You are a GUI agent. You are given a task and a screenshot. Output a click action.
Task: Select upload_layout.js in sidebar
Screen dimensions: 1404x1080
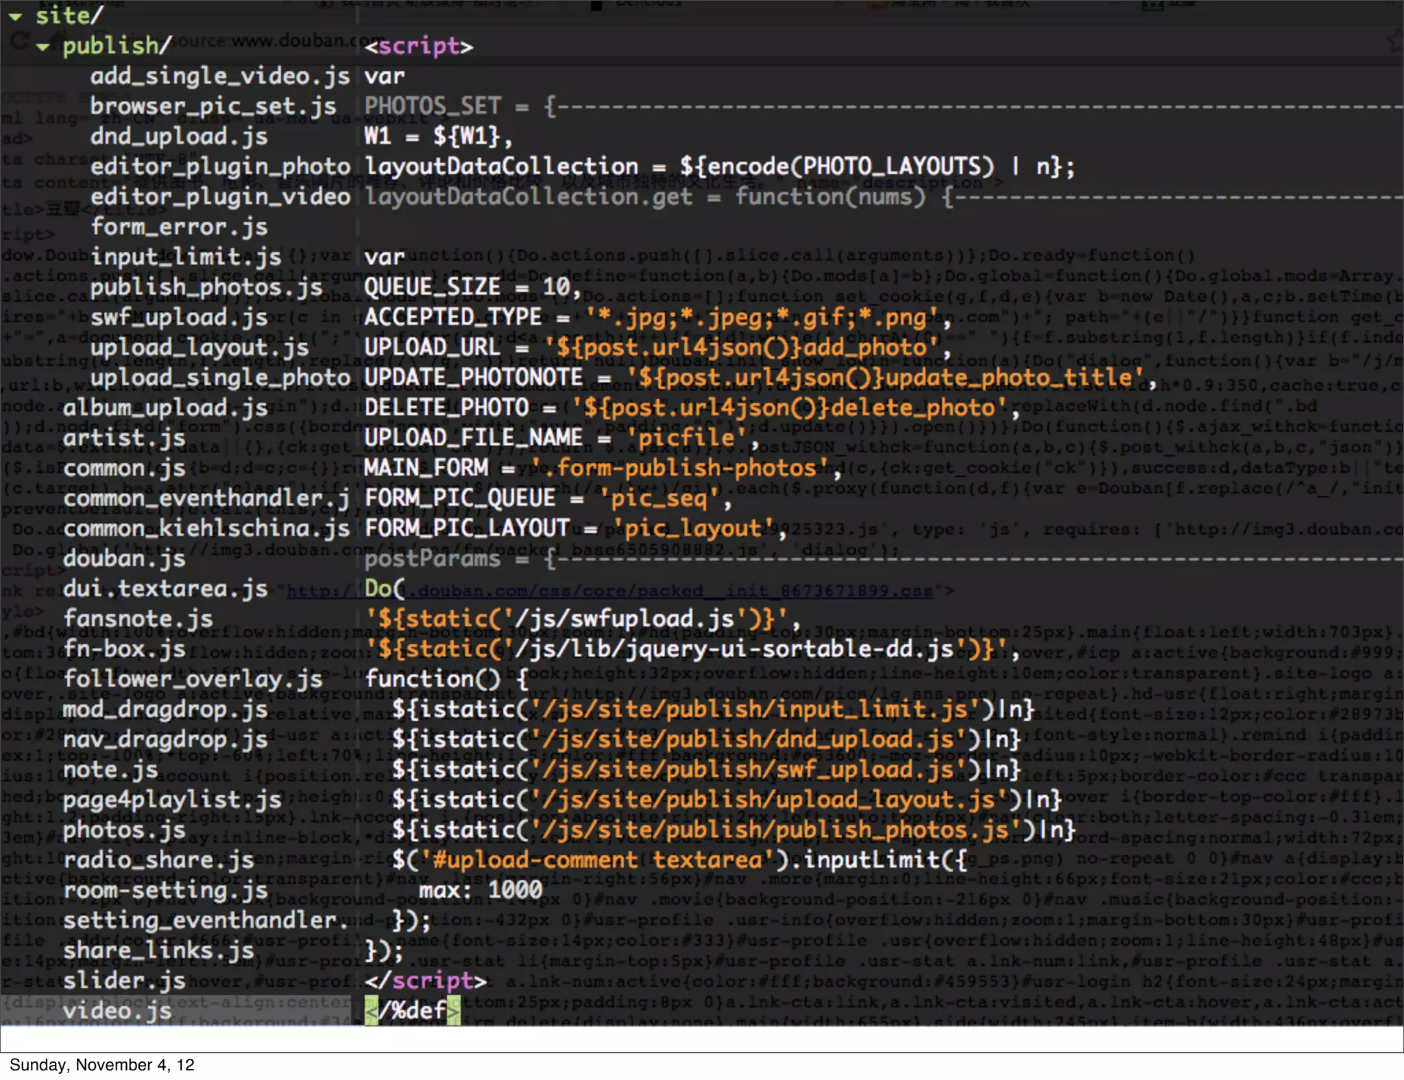(x=199, y=347)
